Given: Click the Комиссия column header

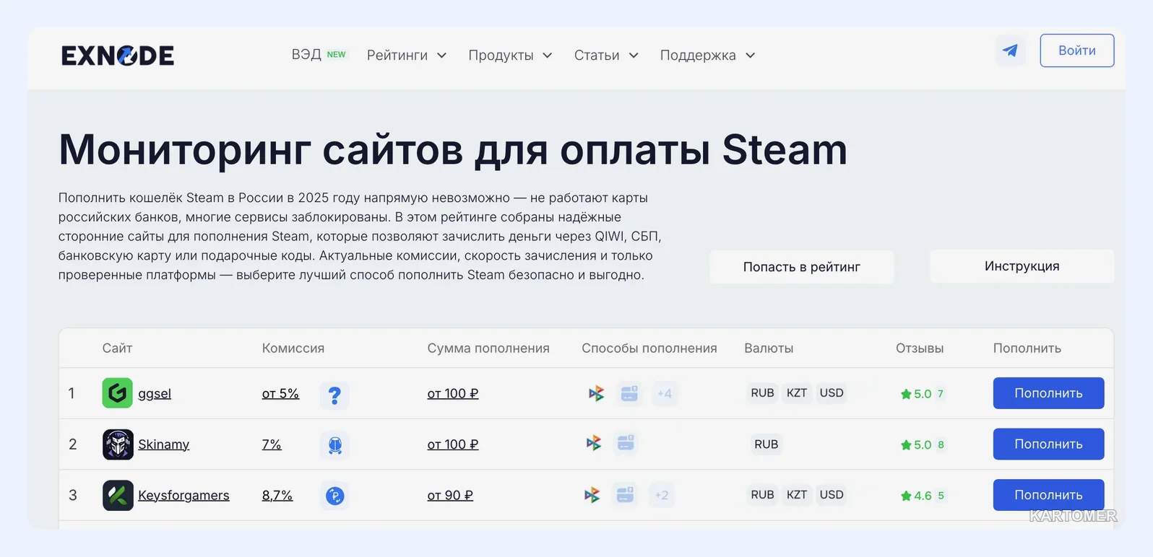Looking at the screenshot, I should pos(293,348).
